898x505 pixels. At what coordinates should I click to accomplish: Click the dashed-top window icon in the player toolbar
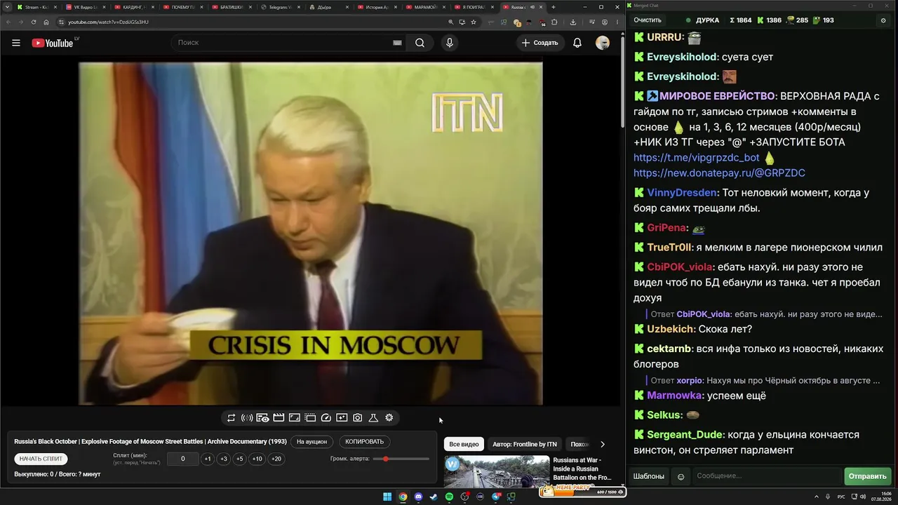click(x=310, y=418)
